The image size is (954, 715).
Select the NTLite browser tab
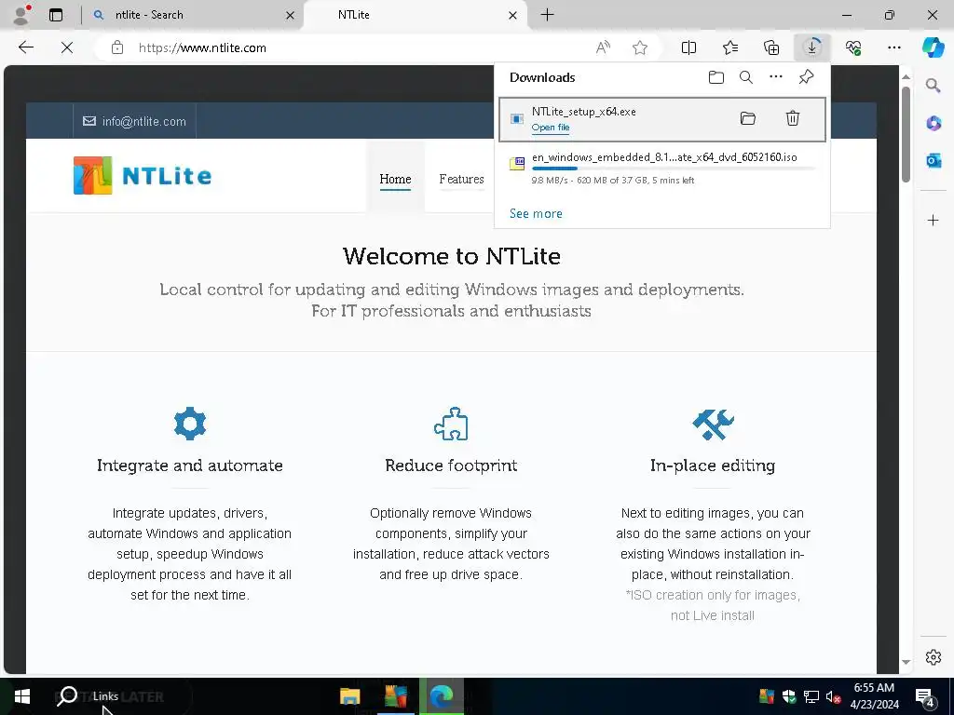pos(415,15)
